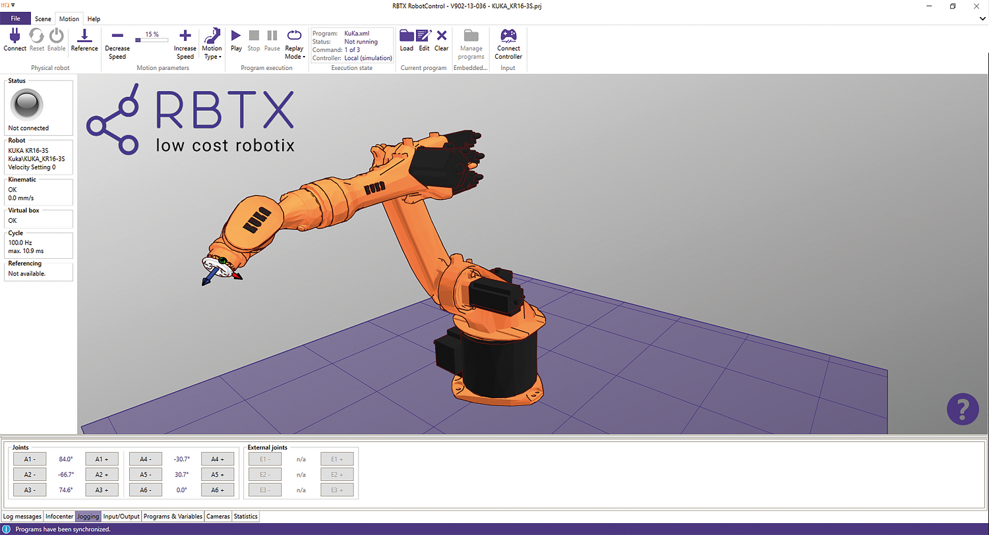Jog joint A4 negative
Screen dimensions: 989x535
pyautogui.click(x=146, y=459)
